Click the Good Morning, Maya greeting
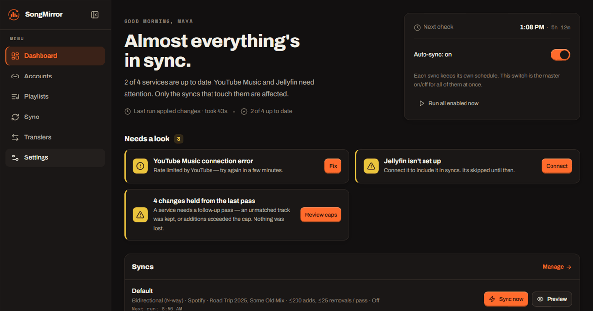 (x=159, y=22)
